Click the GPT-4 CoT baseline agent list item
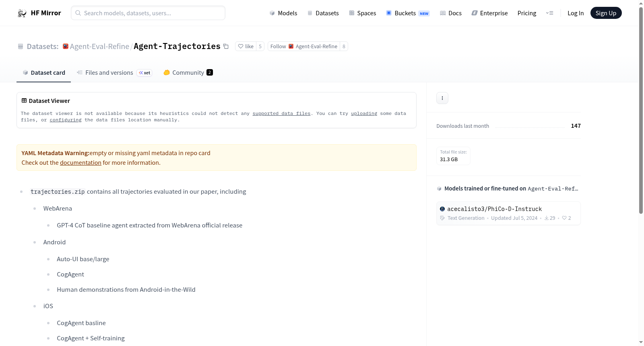The image size is (644, 346). pyautogui.click(x=149, y=225)
